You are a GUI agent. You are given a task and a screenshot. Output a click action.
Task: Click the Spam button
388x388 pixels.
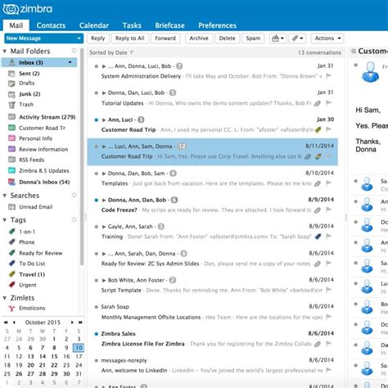click(253, 38)
